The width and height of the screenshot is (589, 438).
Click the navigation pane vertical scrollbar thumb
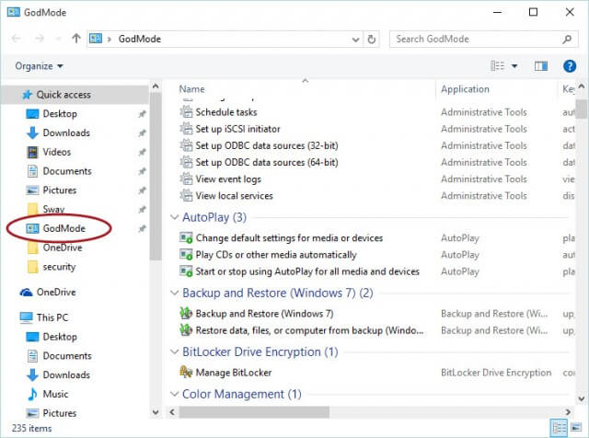156,177
